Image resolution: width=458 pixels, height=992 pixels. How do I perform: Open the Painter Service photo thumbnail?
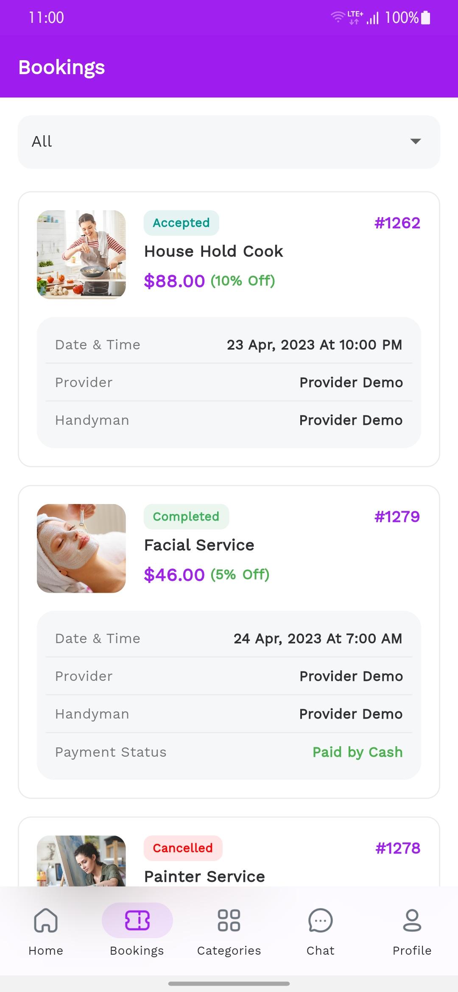click(81, 861)
